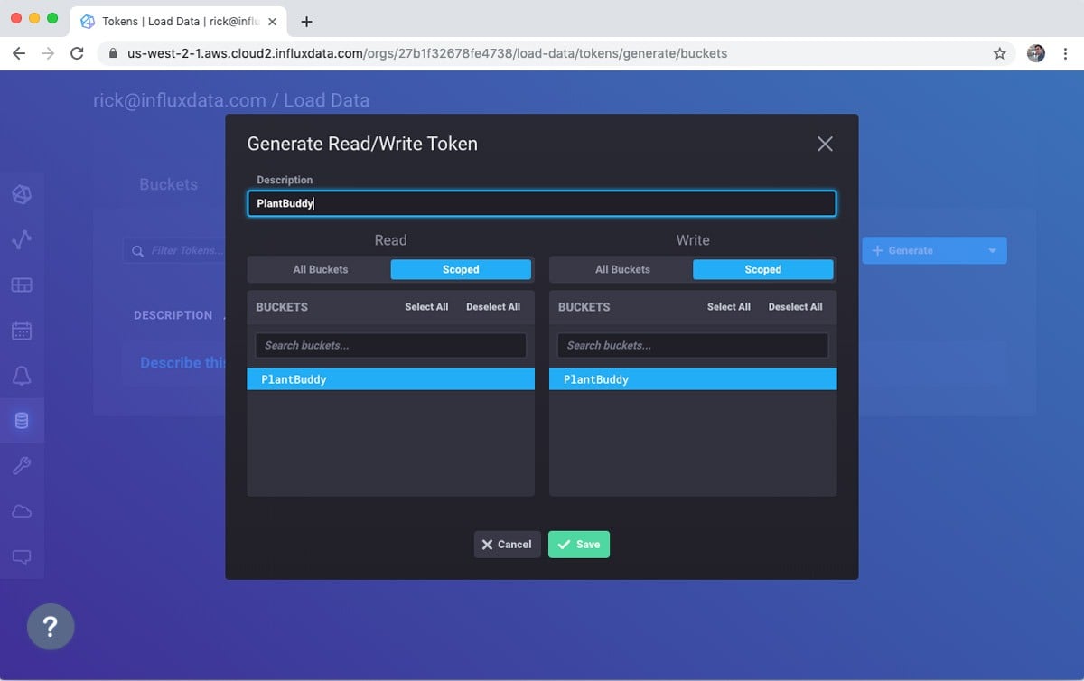
Task: Click the help question mark bubble
Action: coord(51,626)
